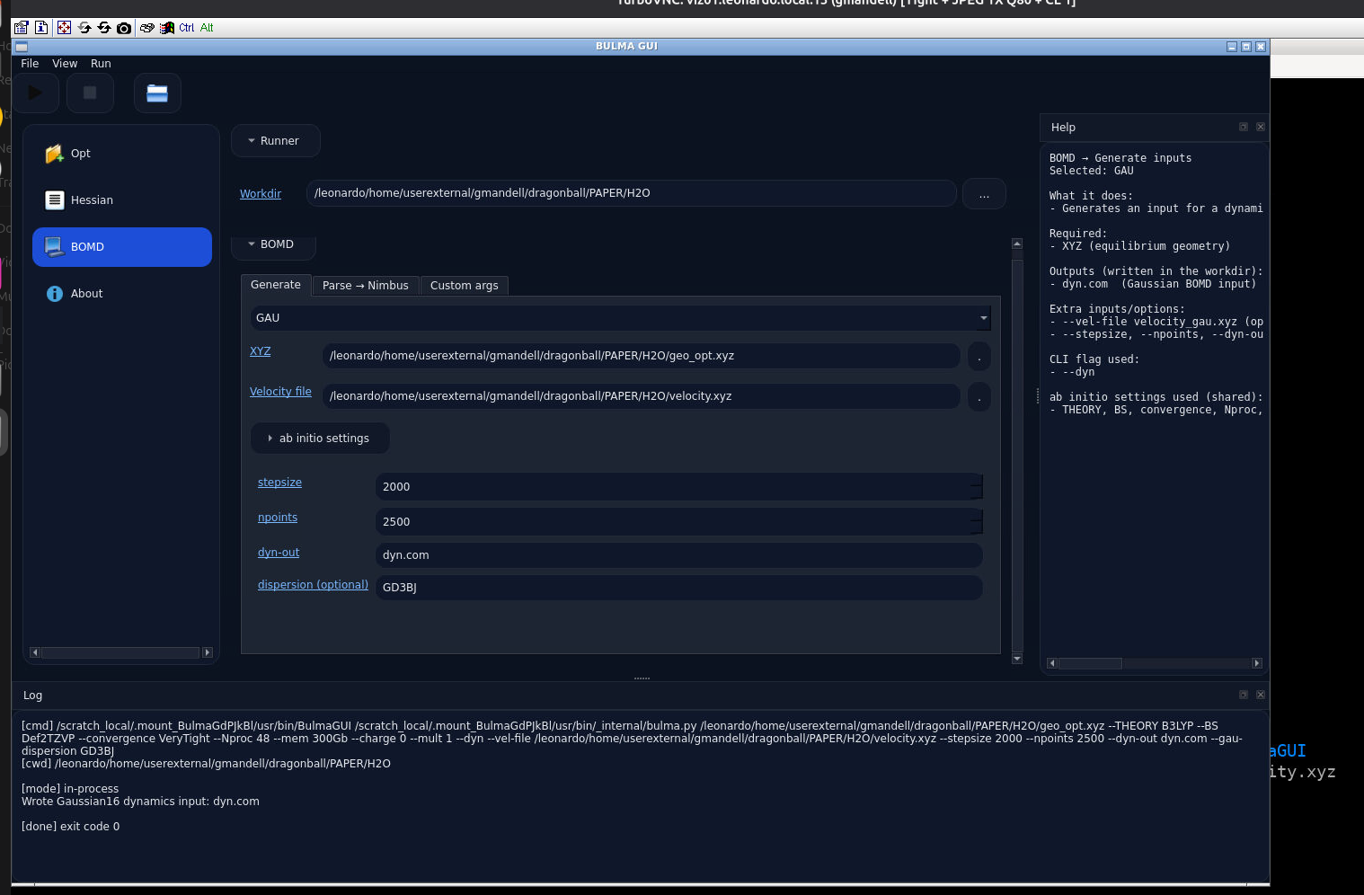Switch to the Parse → Nimbus tab
The height and width of the screenshot is (895, 1364).
click(x=366, y=286)
